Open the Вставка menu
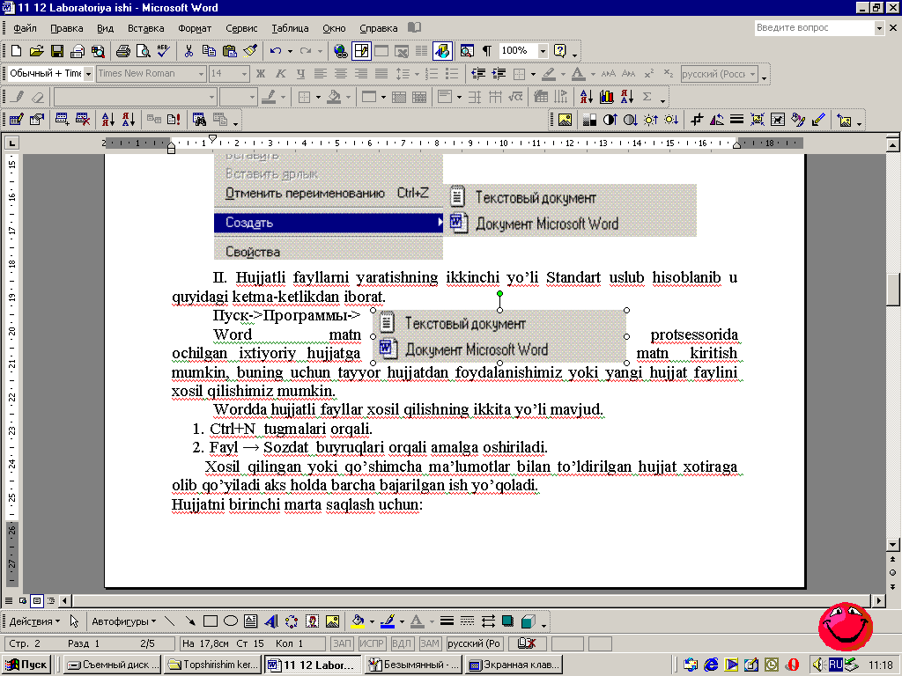This screenshot has width=902, height=676. 145,28
